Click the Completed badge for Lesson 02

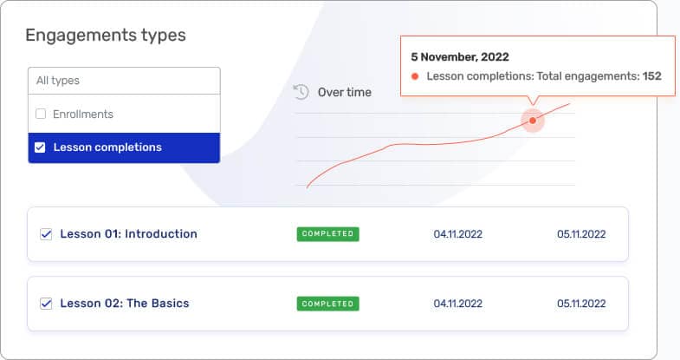coord(327,304)
